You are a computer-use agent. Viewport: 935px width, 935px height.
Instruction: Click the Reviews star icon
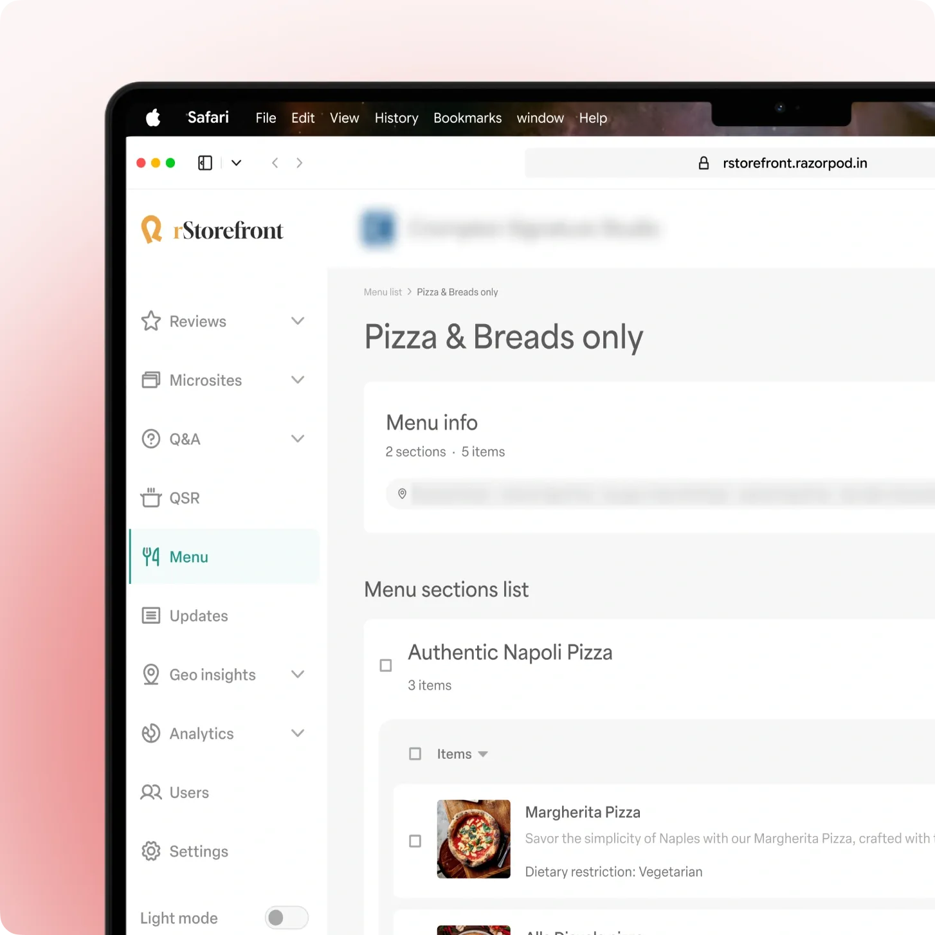click(x=151, y=321)
